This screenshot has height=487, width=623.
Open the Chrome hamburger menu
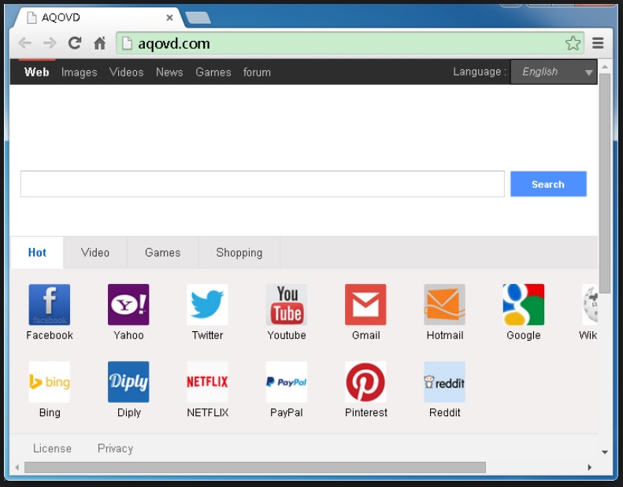coord(598,42)
